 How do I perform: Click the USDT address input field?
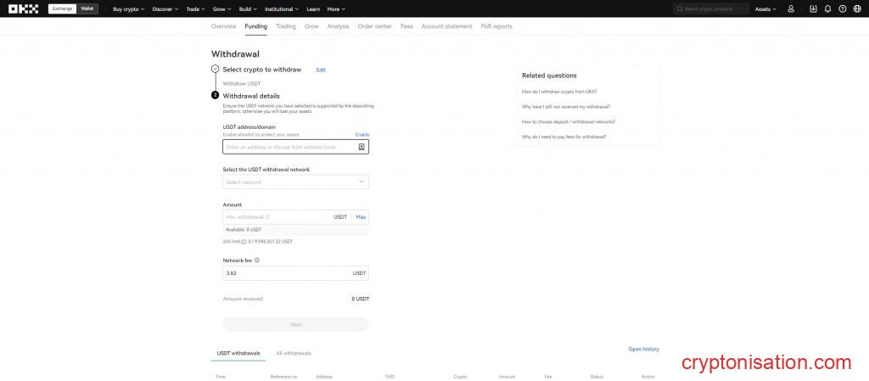289,147
